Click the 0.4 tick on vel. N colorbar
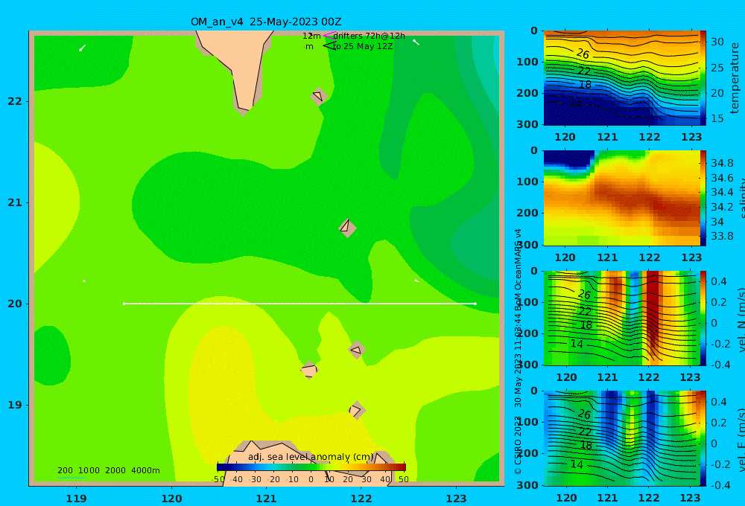The width and height of the screenshot is (745, 506). tap(719, 281)
